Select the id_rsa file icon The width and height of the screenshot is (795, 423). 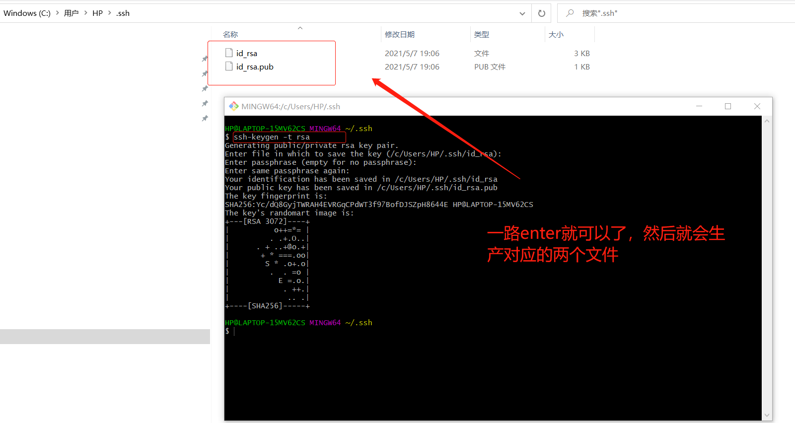pyautogui.click(x=229, y=53)
